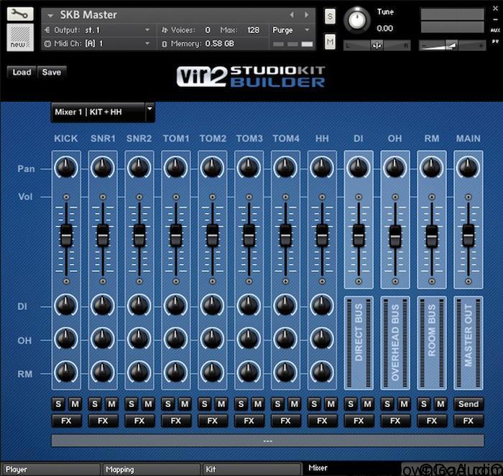Open the wrench instrument options icon
This screenshot has width=503, height=476.
tap(20, 14)
